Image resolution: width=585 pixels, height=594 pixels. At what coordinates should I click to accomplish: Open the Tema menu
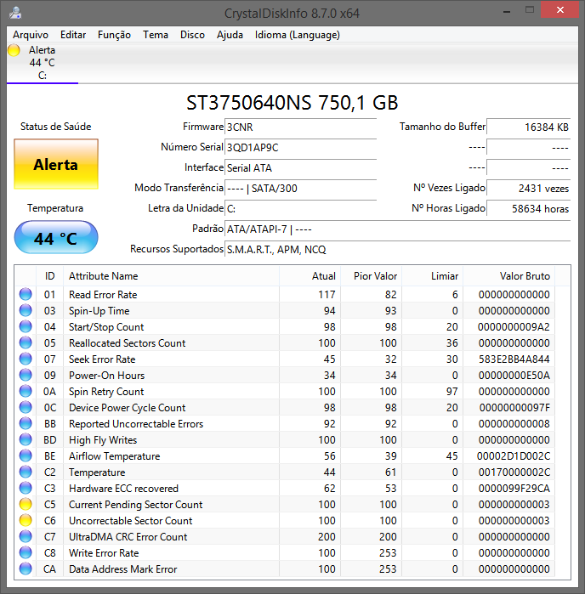pos(156,35)
